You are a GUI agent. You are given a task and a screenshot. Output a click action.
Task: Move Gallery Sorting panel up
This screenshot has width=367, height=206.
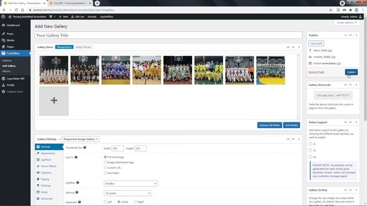click(345, 190)
